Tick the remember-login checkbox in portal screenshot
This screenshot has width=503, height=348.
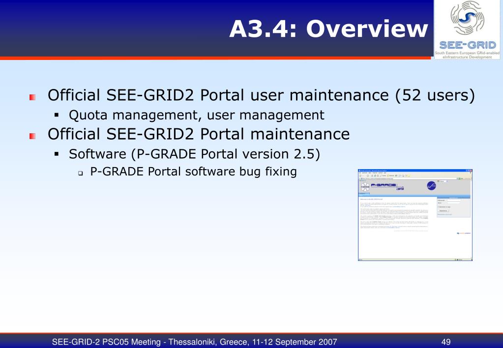pyautogui.click(x=439, y=207)
